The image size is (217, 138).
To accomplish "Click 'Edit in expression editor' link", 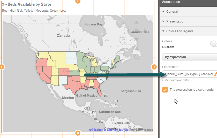I will tap(176, 80).
